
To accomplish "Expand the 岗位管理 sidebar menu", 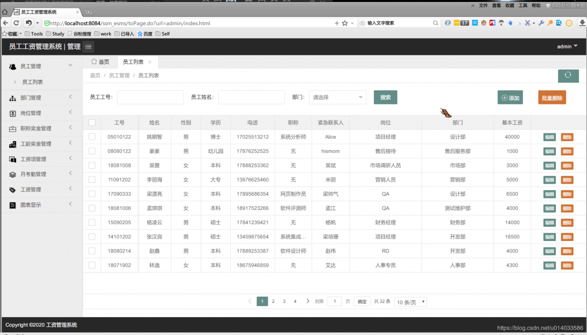I will [70, 112].
